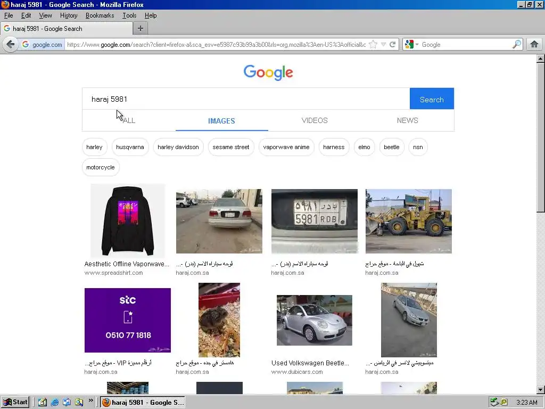Select the 'husqvarna' suggestion chip
Image resolution: width=545 pixels, height=409 pixels.
(x=130, y=147)
